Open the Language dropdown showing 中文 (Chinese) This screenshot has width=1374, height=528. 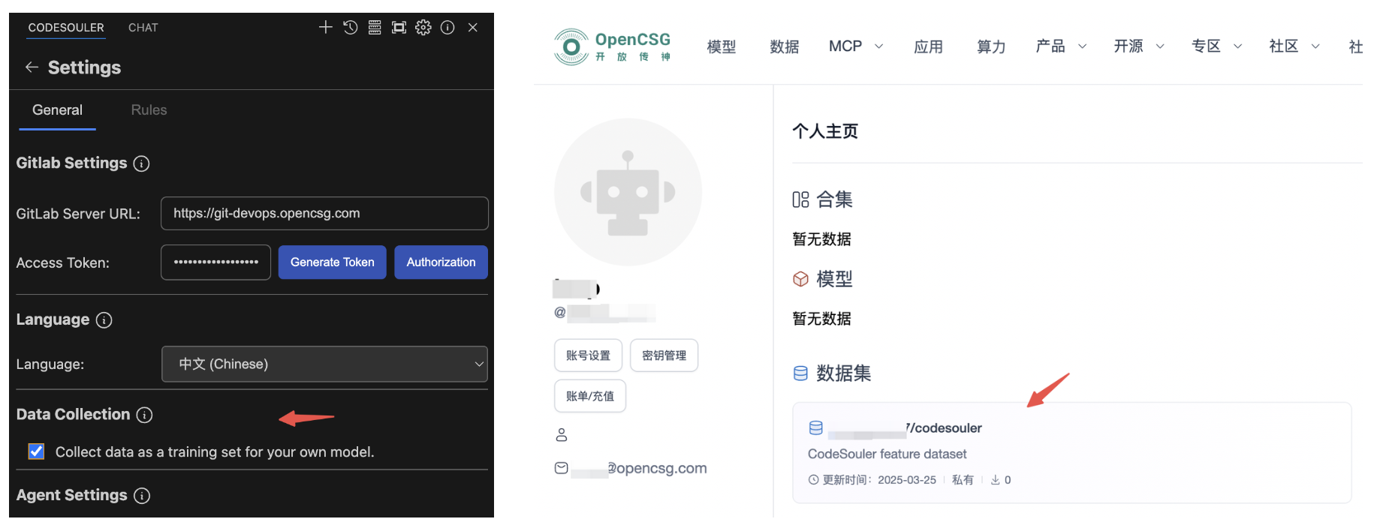(x=324, y=364)
